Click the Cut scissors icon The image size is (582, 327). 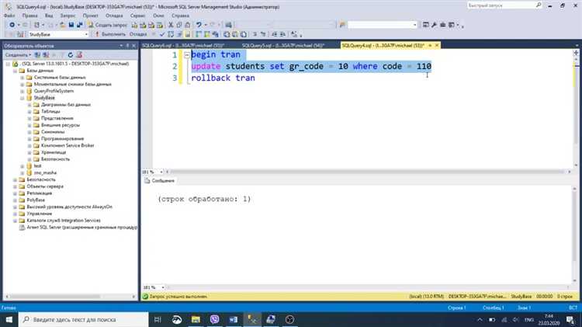click(171, 25)
